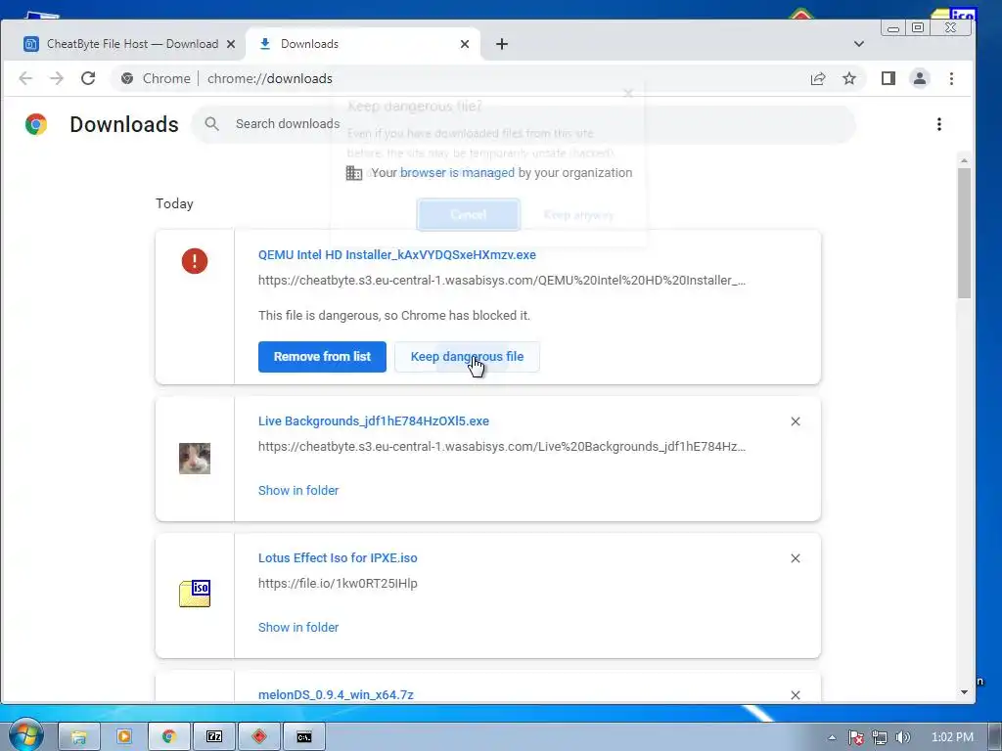
Task: Open a new tab with plus button
Action: point(502,44)
